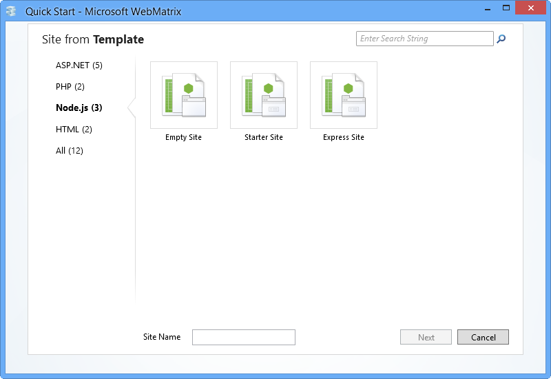Minimize the WebMatrix window

tap(488, 8)
